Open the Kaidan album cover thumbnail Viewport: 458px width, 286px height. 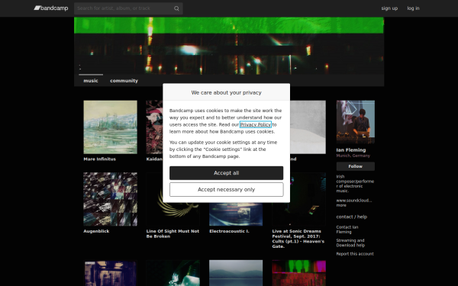[154, 127]
